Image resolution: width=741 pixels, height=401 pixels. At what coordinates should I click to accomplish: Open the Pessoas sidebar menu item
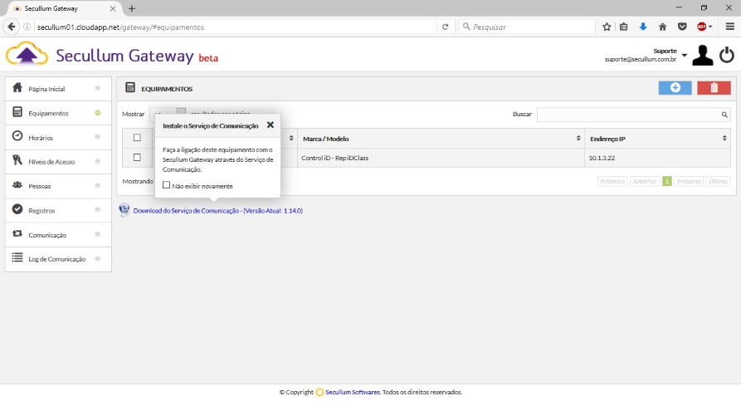point(41,186)
